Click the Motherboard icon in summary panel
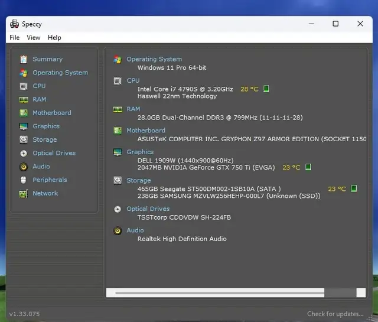Image resolution: width=378 pixels, height=322 pixels. [118, 131]
